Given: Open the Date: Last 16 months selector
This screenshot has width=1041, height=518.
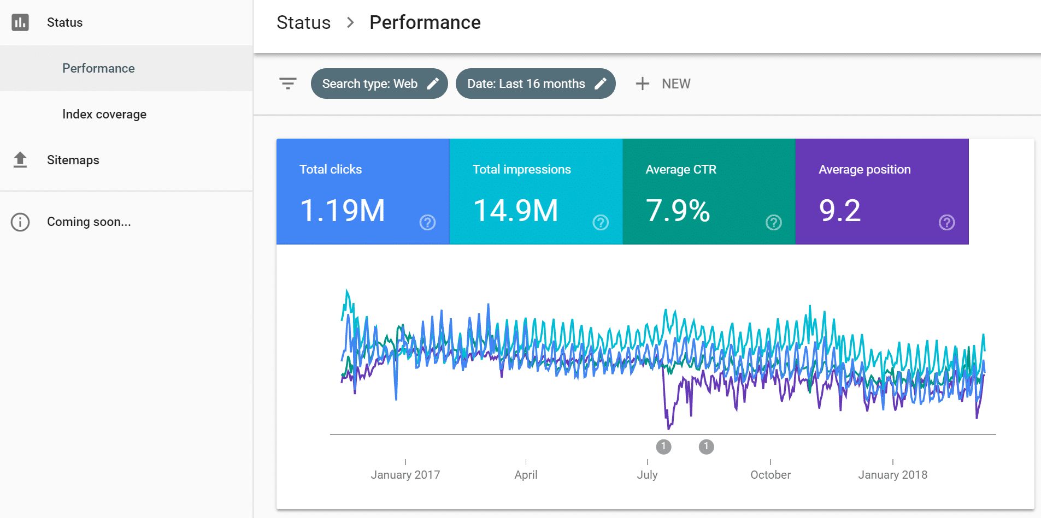Looking at the screenshot, I should (526, 83).
